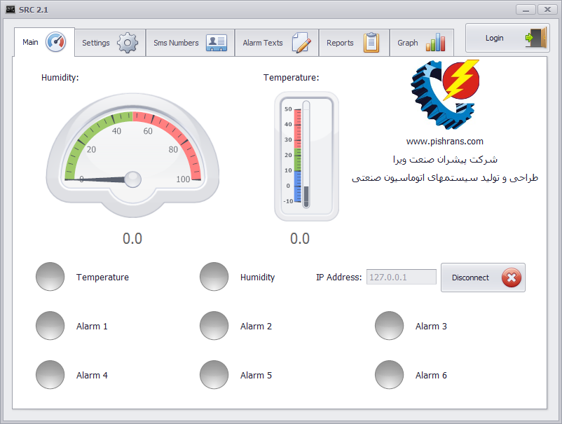Click the 0.0 value under humidity gauge
The height and width of the screenshot is (424, 562).
[x=132, y=239]
